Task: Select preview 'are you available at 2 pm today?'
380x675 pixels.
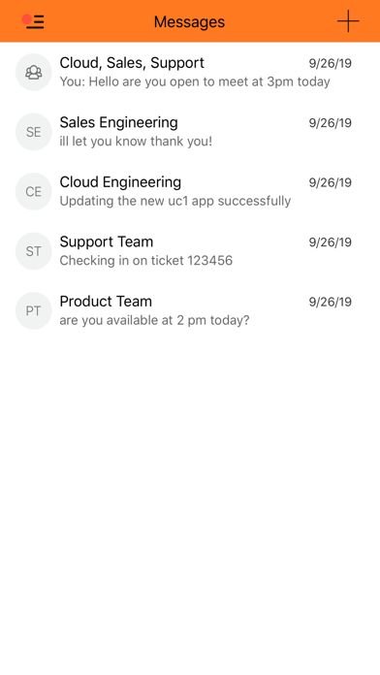Action: tap(154, 320)
